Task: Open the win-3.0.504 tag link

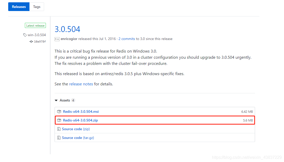Action: coord(37,35)
